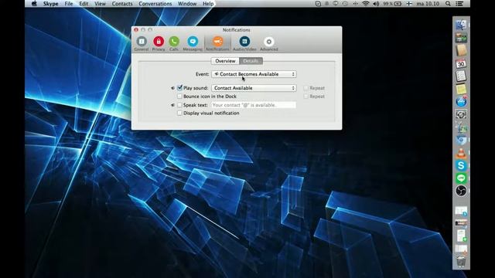Preview sound with Play sound speaker icon
The width and height of the screenshot is (495, 278).
(x=172, y=88)
